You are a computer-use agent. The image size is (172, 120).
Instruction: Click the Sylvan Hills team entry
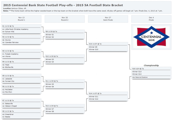click(x=10, y=32)
